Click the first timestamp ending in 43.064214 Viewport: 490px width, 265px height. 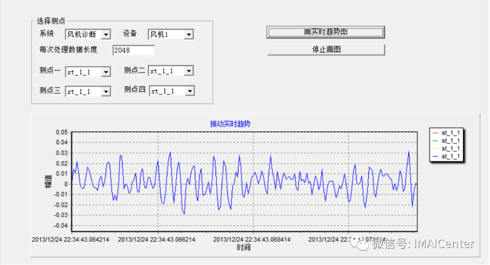click(70, 240)
